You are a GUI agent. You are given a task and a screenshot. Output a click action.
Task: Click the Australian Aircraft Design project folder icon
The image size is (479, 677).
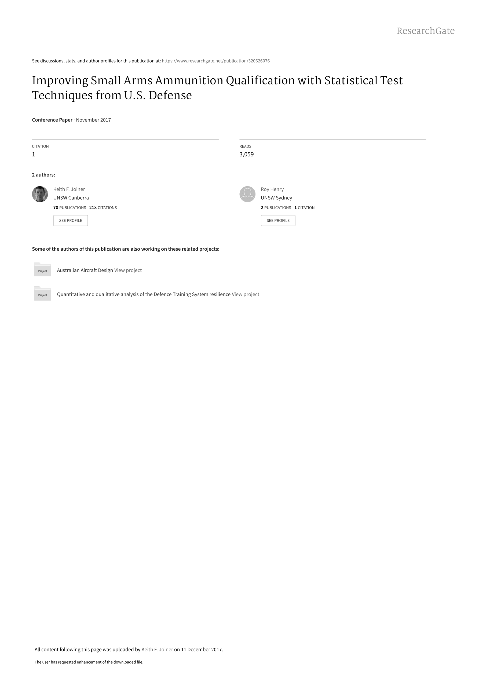pyautogui.click(x=42, y=269)
